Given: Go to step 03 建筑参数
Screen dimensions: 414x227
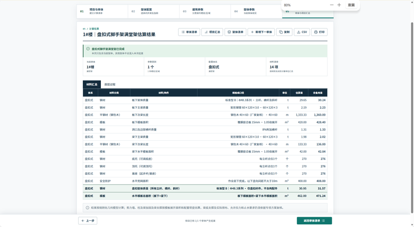Looking at the screenshot, I should coord(205,11).
